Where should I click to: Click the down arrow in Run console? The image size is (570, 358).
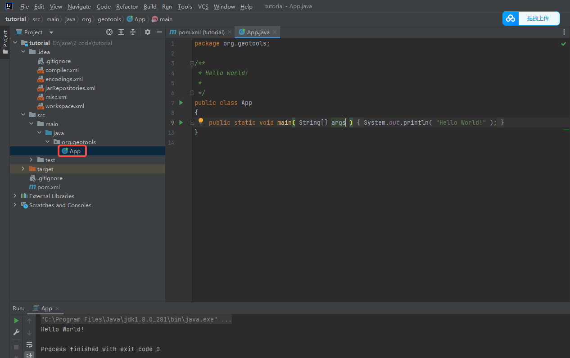click(29, 332)
